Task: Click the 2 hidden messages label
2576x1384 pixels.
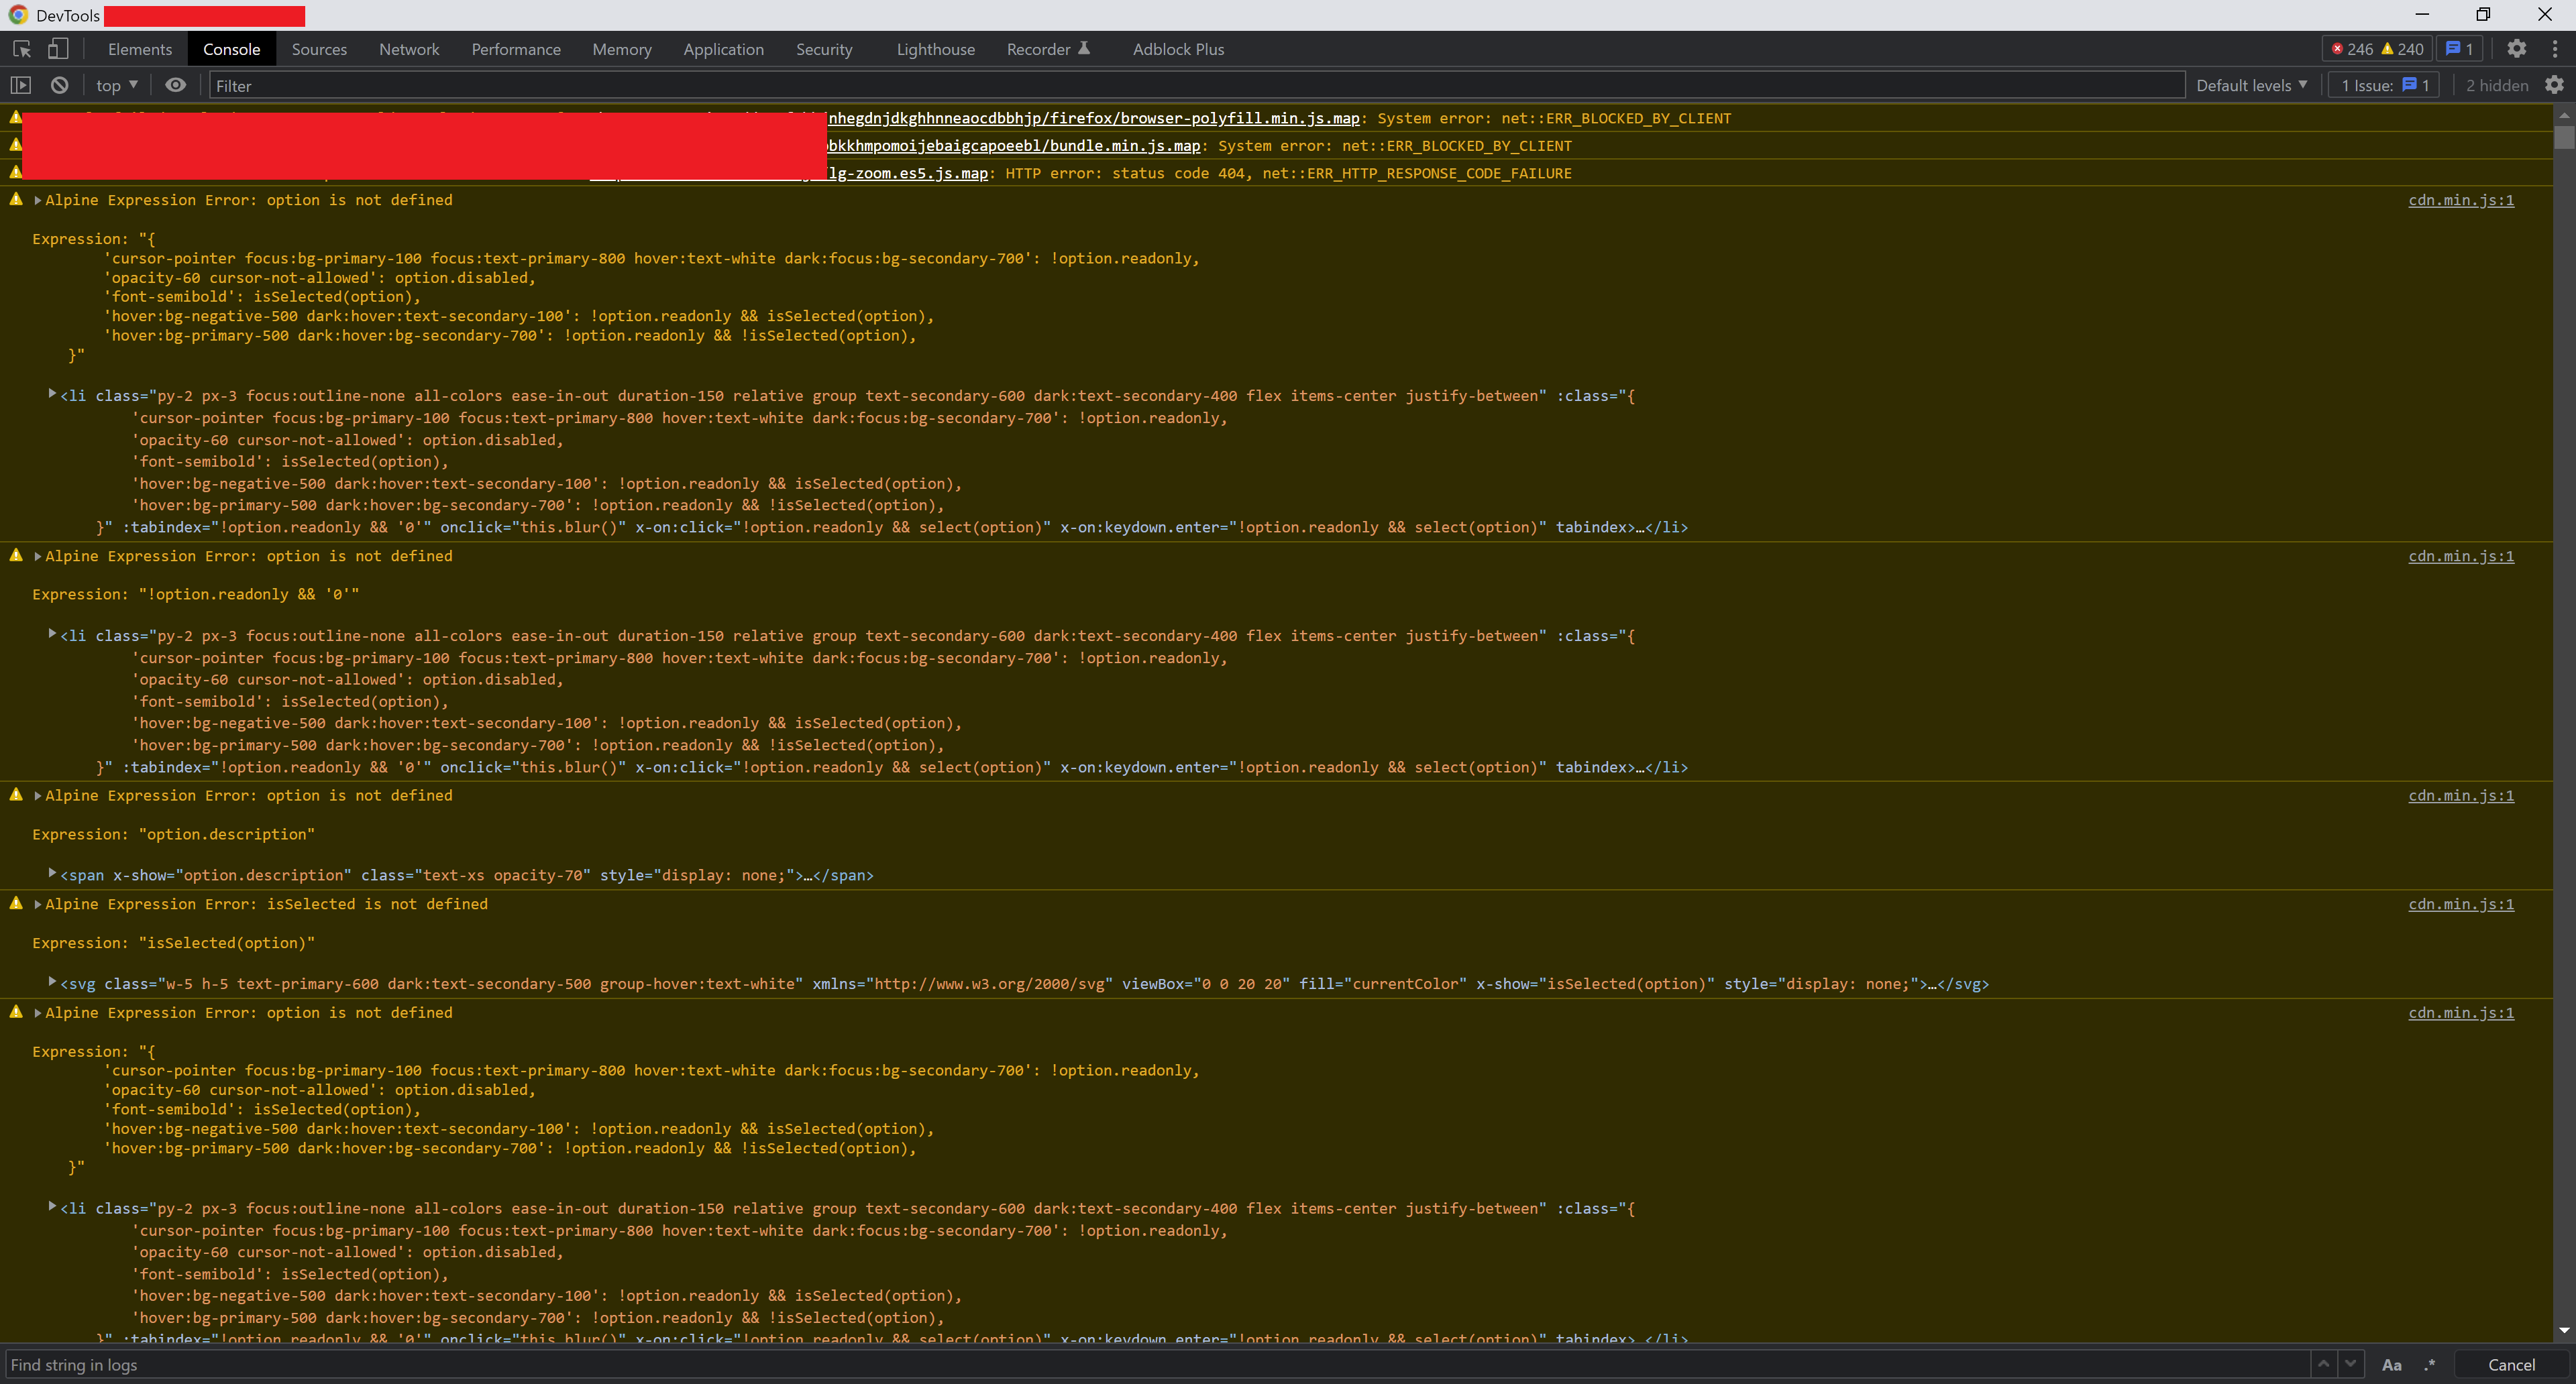Action: click(x=2496, y=86)
